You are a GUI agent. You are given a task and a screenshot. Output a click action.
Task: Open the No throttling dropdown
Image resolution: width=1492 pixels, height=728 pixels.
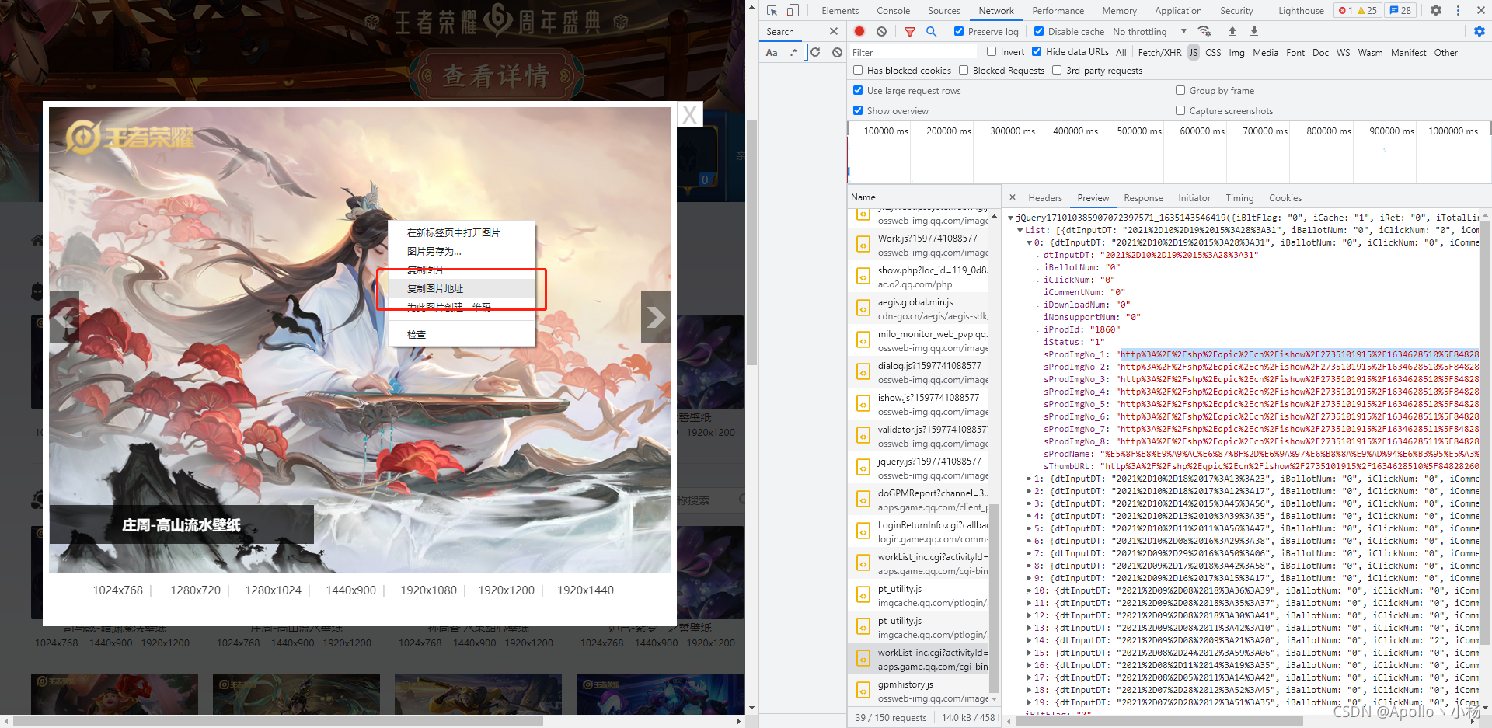click(1149, 31)
